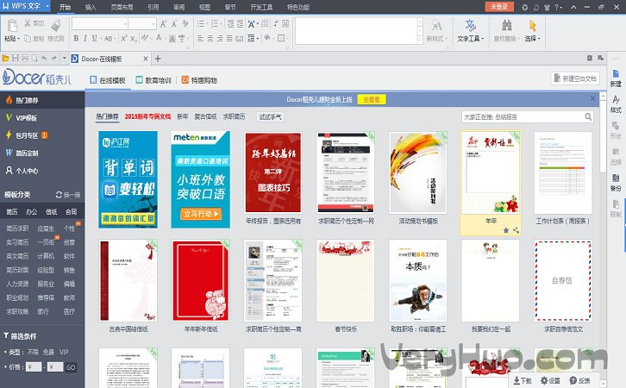The height and width of the screenshot is (388, 626).
Task: Click the Clear formatting icon
Action: point(185,23)
